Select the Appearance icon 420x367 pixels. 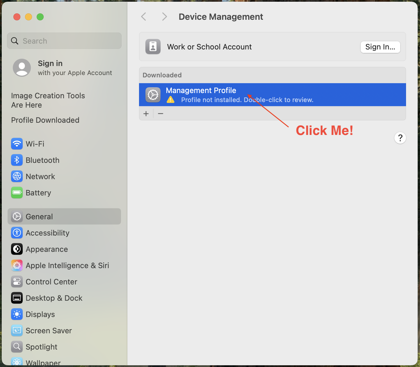coord(17,249)
